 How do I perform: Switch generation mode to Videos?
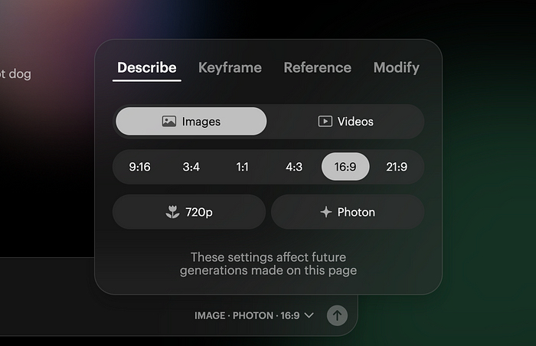click(x=345, y=122)
